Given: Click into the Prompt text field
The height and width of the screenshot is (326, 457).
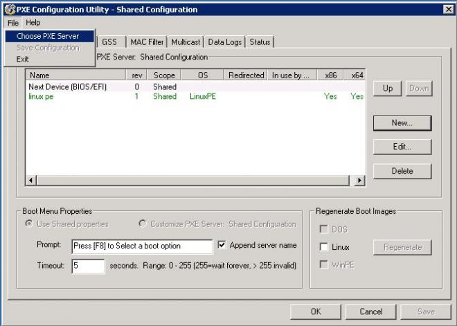Looking at the screenshot, I should click(x=142, y=246).
